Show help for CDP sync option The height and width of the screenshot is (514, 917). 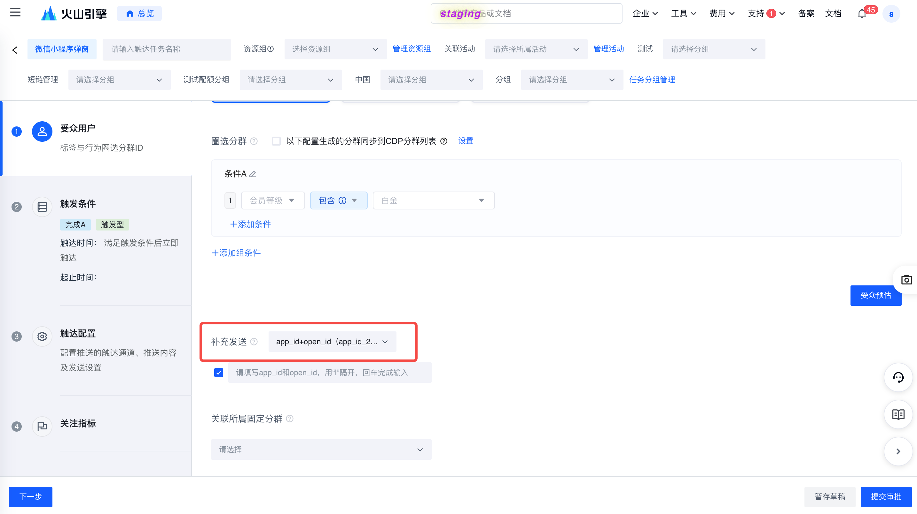pos(443,141)
